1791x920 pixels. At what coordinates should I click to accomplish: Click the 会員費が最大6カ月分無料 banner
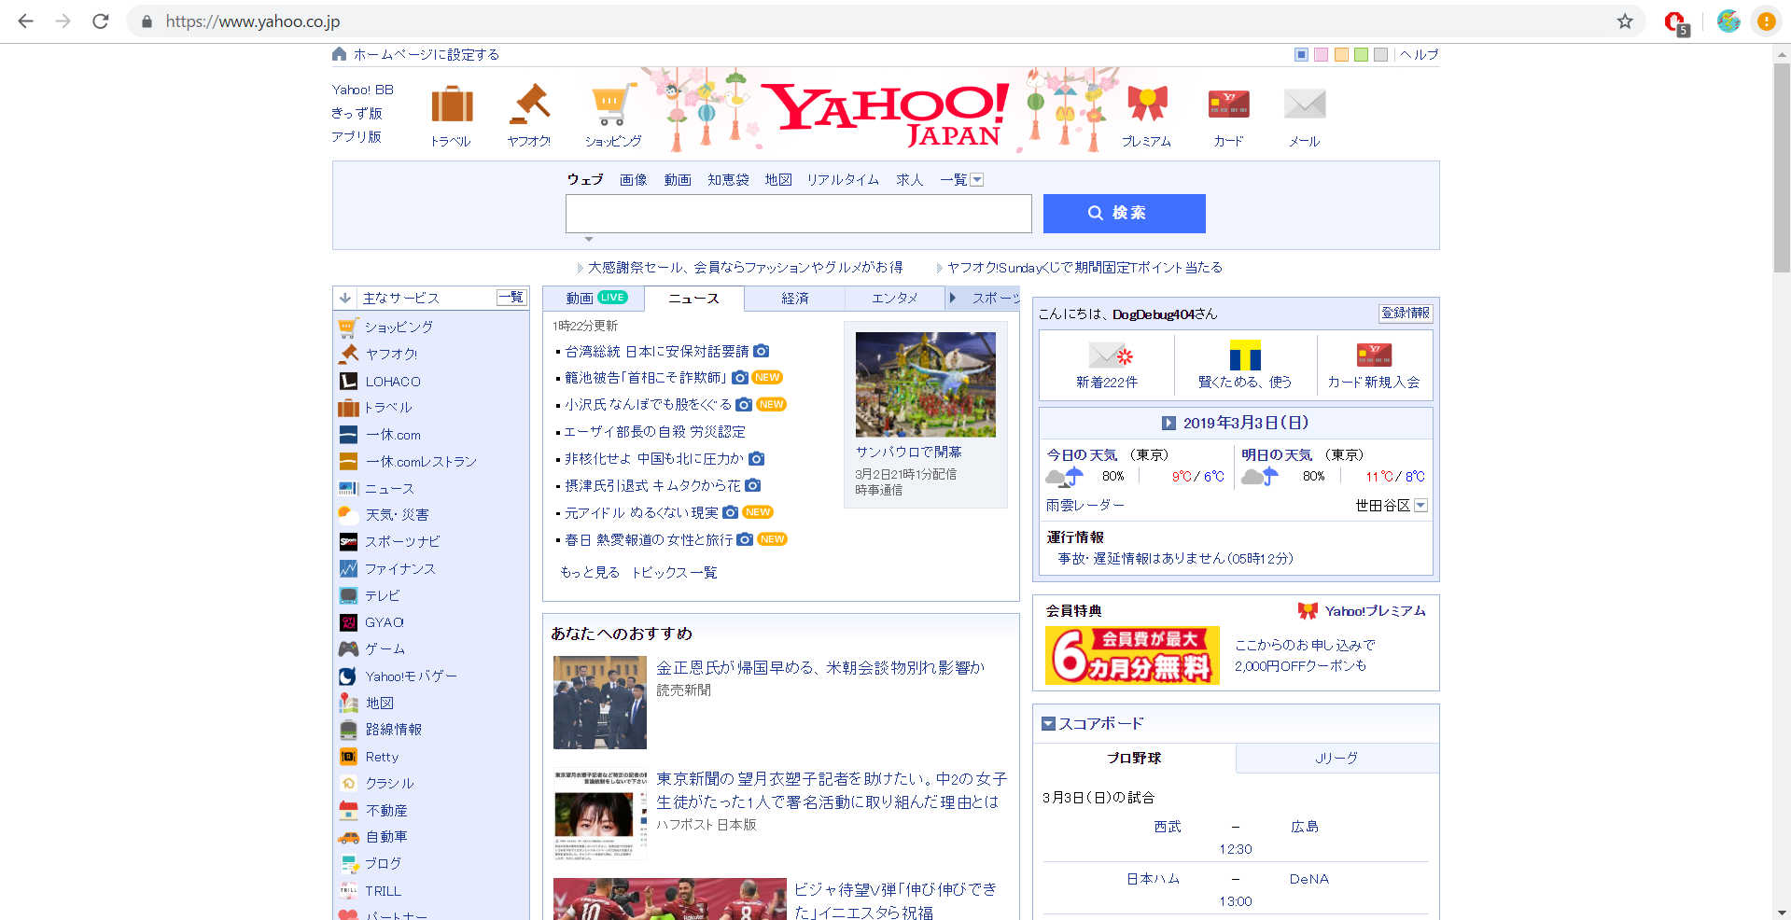click(1132, 656)
